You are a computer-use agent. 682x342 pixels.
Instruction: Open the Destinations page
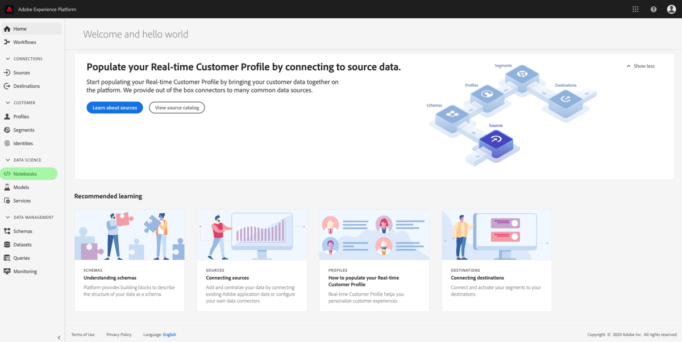point(26,85)
